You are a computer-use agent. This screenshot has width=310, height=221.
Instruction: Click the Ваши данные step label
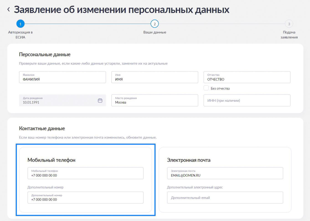[155, 32]
